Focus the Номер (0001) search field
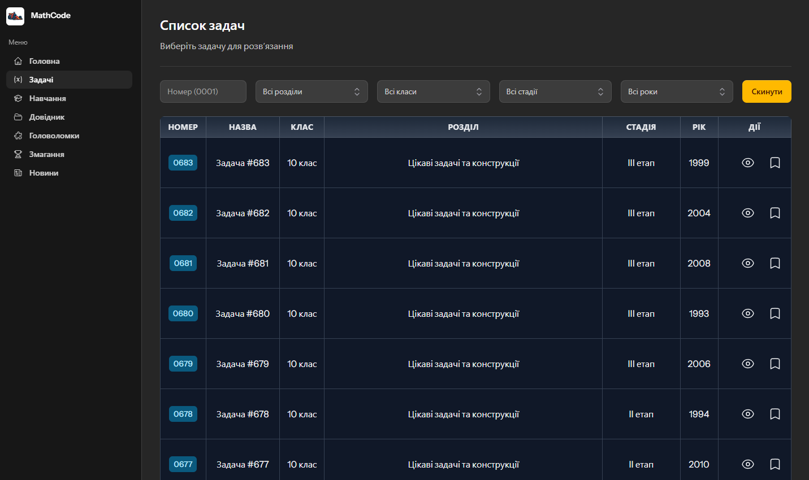This screenshot has width=809, height=480. click(203, 91)
